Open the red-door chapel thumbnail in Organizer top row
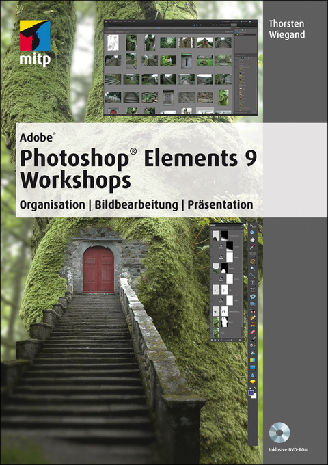 (x=205, y=42)
